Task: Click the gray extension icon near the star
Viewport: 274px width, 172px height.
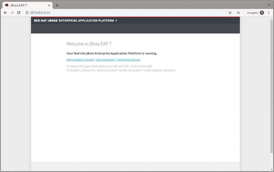Action: (238, 13)
